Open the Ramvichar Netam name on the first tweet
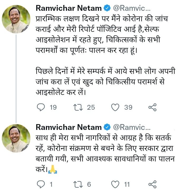 (x=69, y=8)
